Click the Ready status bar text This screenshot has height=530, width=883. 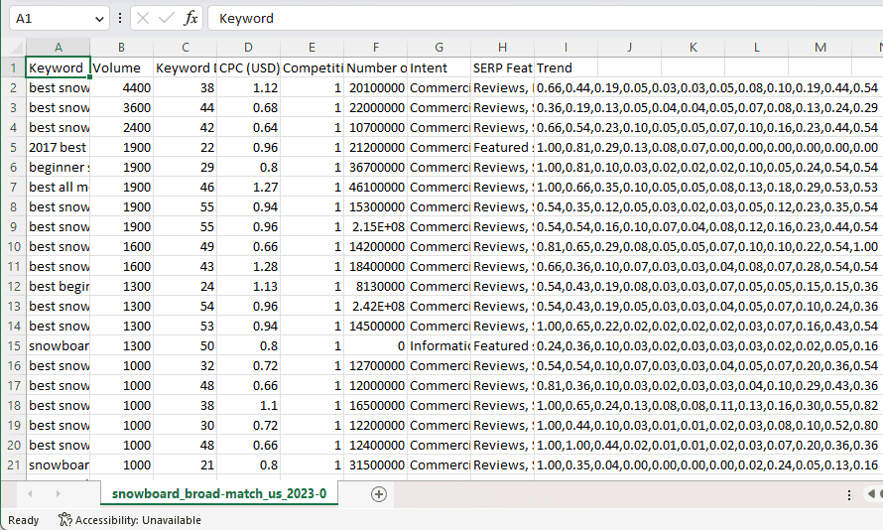pyautogui.click(x=23, y=520)
